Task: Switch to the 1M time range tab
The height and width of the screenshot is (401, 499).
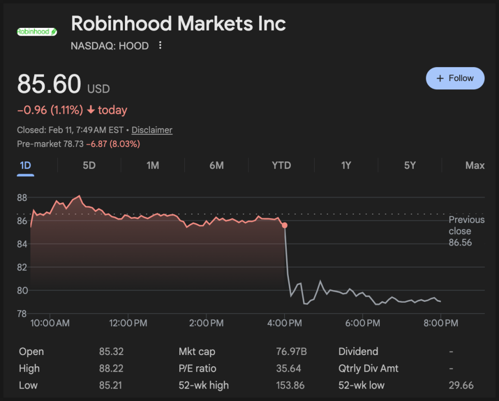Action: click(153, 165)
